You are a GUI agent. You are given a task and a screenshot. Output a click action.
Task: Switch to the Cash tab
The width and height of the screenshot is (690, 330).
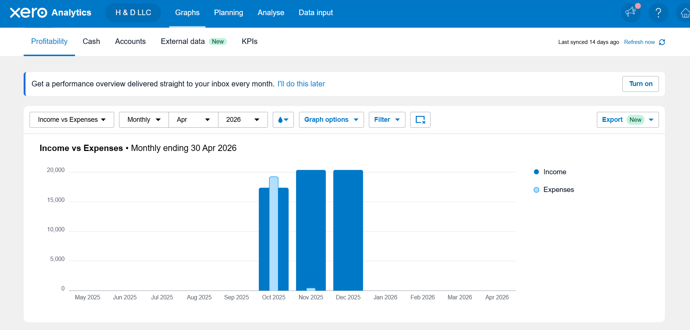(x=91, y=41)
